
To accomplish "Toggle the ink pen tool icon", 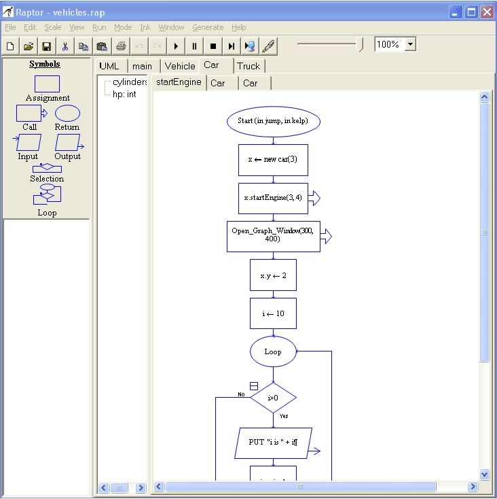I will 268,46.
